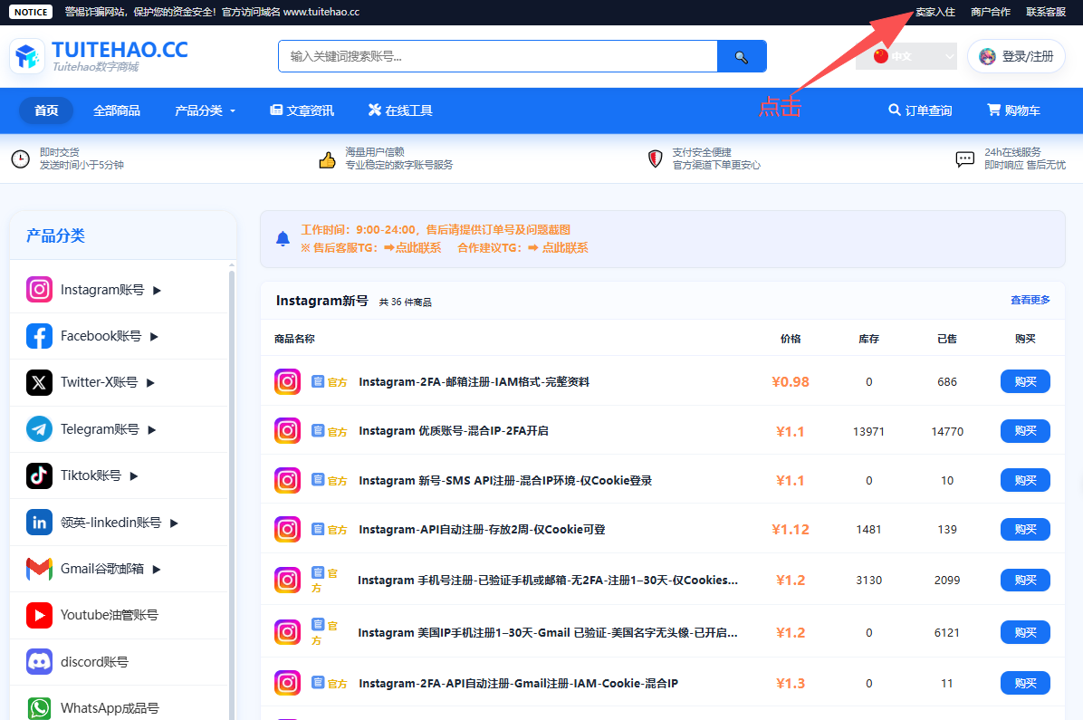This screenshot has height=720, width=1083.
Task: Click the shopping cart icon
Action: click(x=994, y=110)
